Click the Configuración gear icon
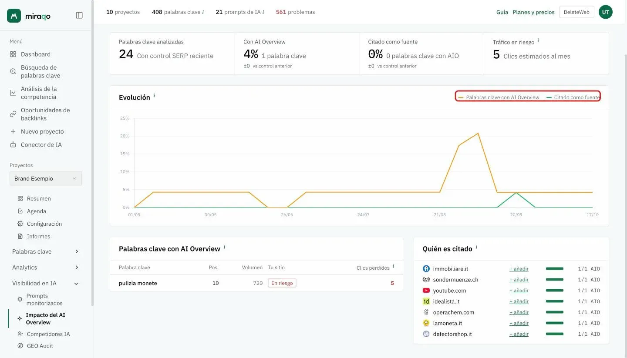Viewport: 627px width, 358px height. point(20,224)
